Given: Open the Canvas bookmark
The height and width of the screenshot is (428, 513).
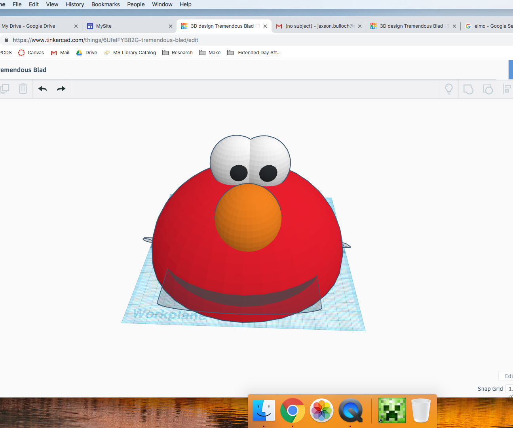Looking at the screenshot, I should pyautogui.click(x=31, y=53).
